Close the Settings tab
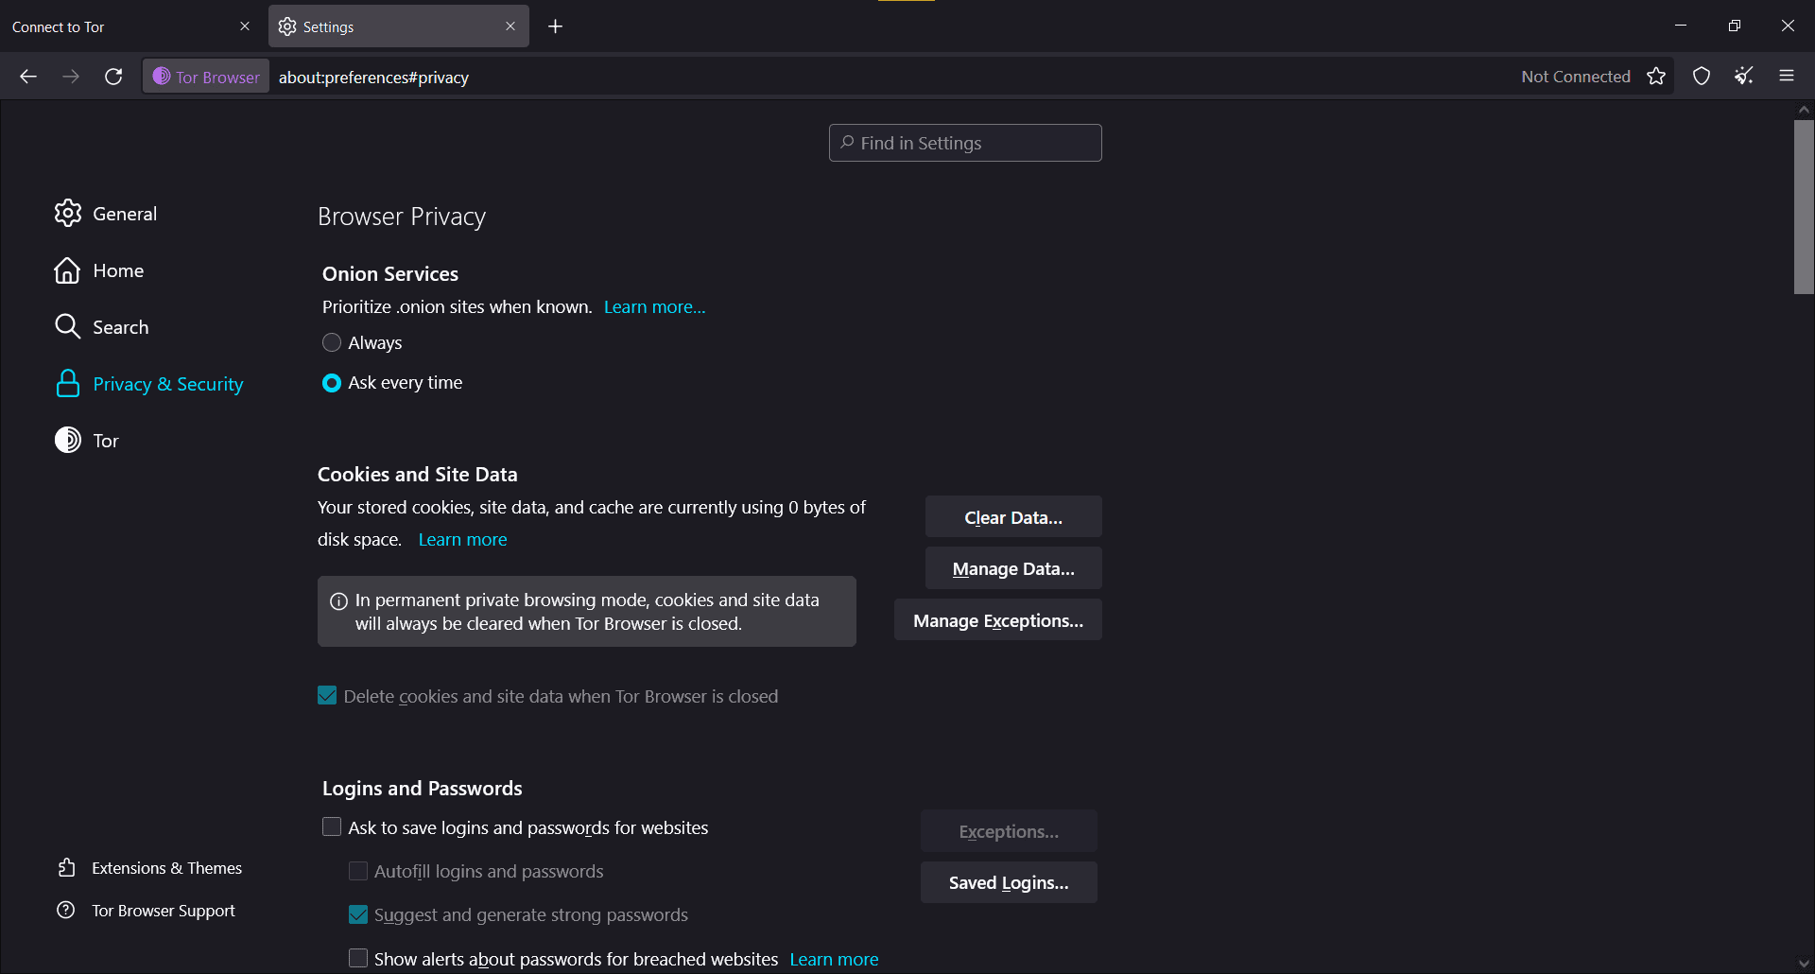Image resolution: width=1815 pixels, height=974 pixels. pos(510,26)
